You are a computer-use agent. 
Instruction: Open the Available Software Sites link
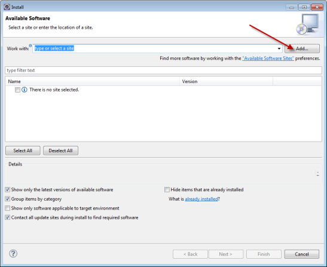click(268, 59)
